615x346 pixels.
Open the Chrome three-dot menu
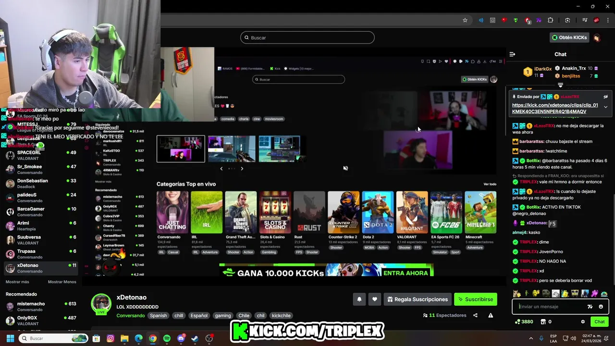[x=608, y=20]
